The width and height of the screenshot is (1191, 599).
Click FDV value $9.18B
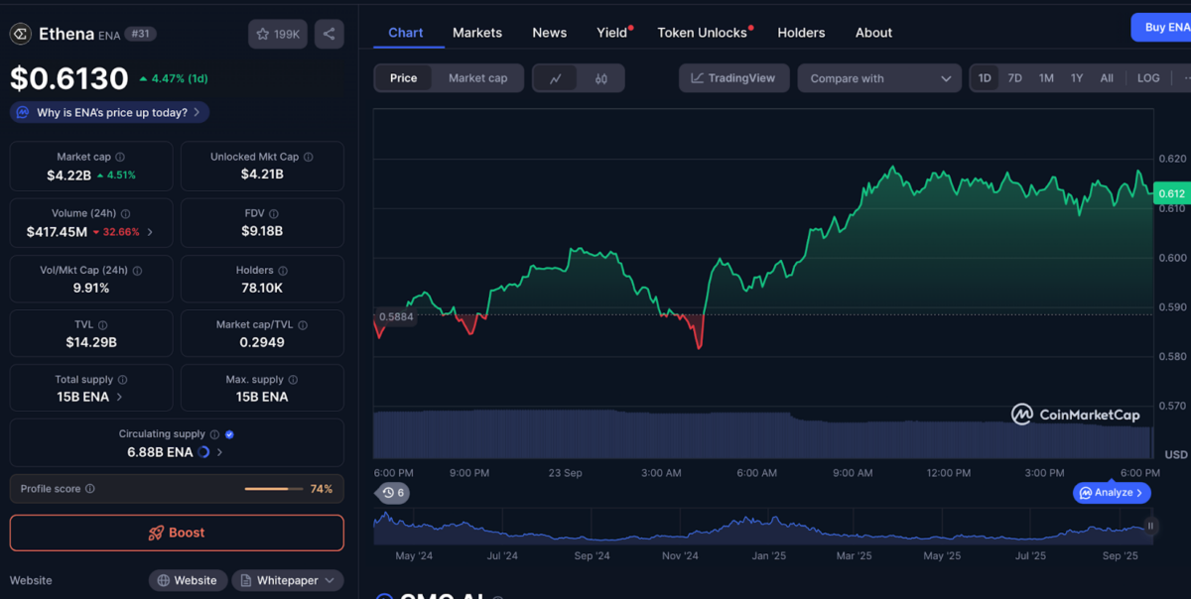pyautogui.click(x=262, y=231)
